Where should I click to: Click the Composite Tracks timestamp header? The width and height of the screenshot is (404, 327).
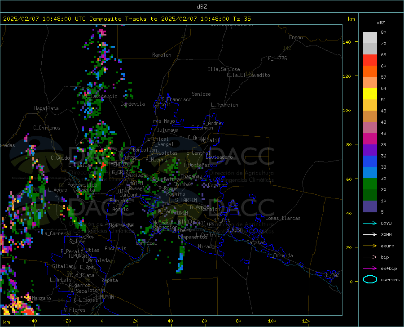127,18
